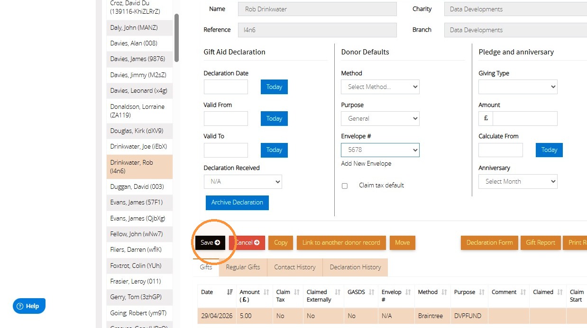Click the Add New Envelope link
The height and width of the screenshot is (328, 587).
(x=366, y=163)
